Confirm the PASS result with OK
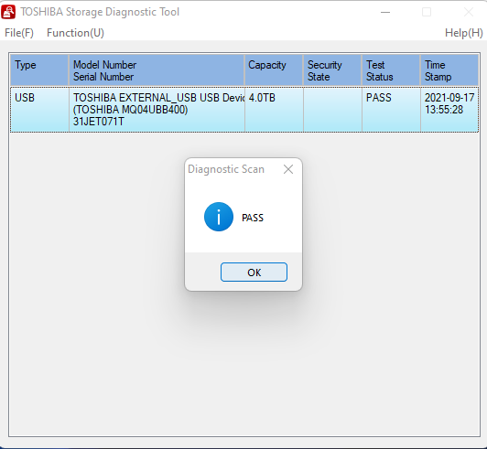Image resolution: width=487 pixels, height=449 pixels. 254,273
